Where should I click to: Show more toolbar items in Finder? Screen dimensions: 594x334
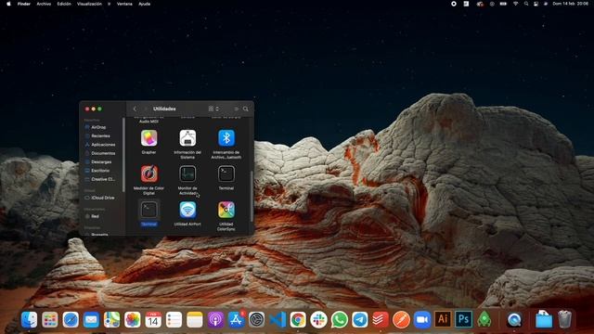tap(237, 109)
